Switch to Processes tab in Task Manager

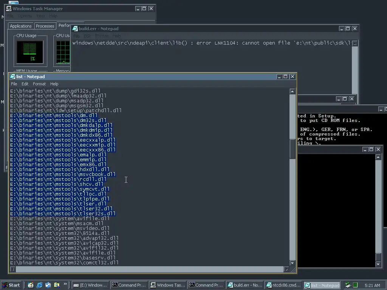coord(45,26)
